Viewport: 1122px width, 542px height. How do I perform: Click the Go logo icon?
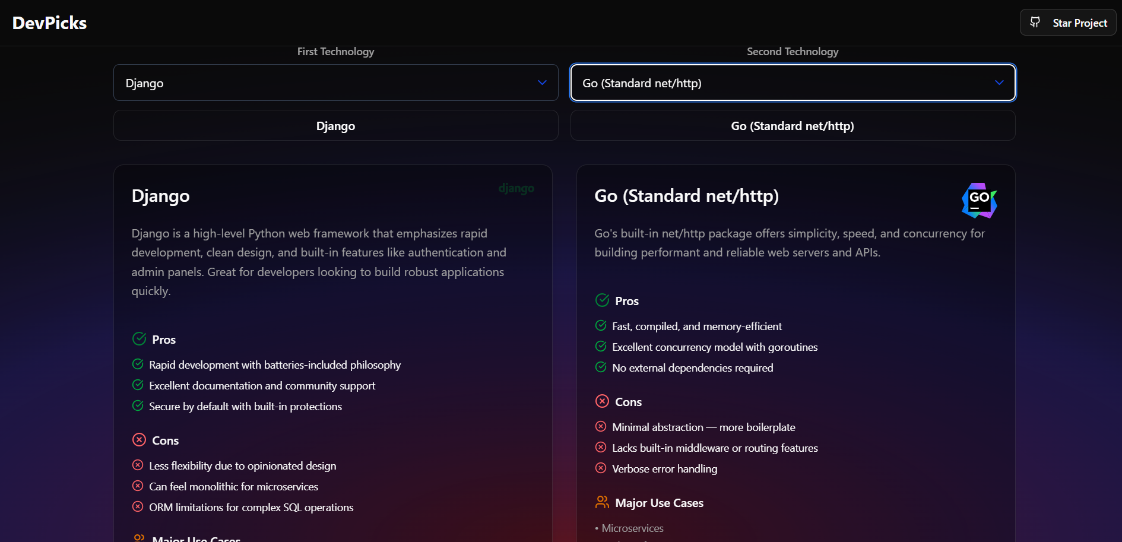[x=979, y=200]
